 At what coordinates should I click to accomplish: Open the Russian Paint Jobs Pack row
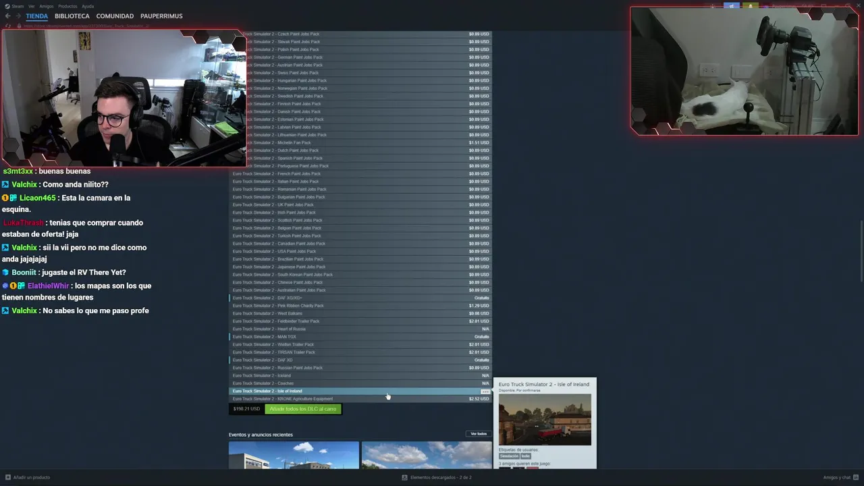click(360, 368)
